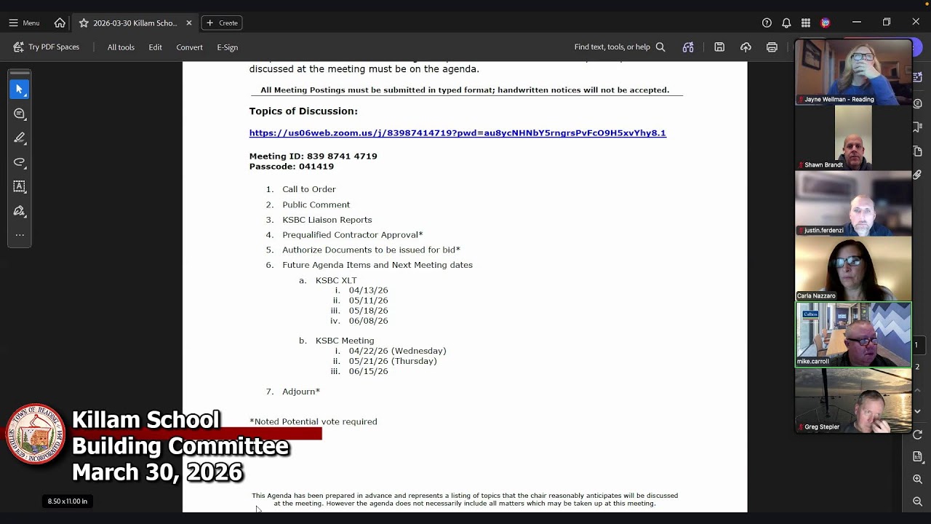Close the 2026-03-30 Killam document tab
Viewport: 931px width, 524px height.
pos(189,23)
